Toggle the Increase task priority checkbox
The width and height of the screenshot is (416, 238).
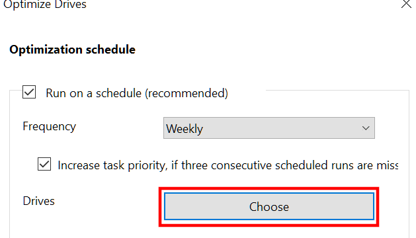point(44,164)
